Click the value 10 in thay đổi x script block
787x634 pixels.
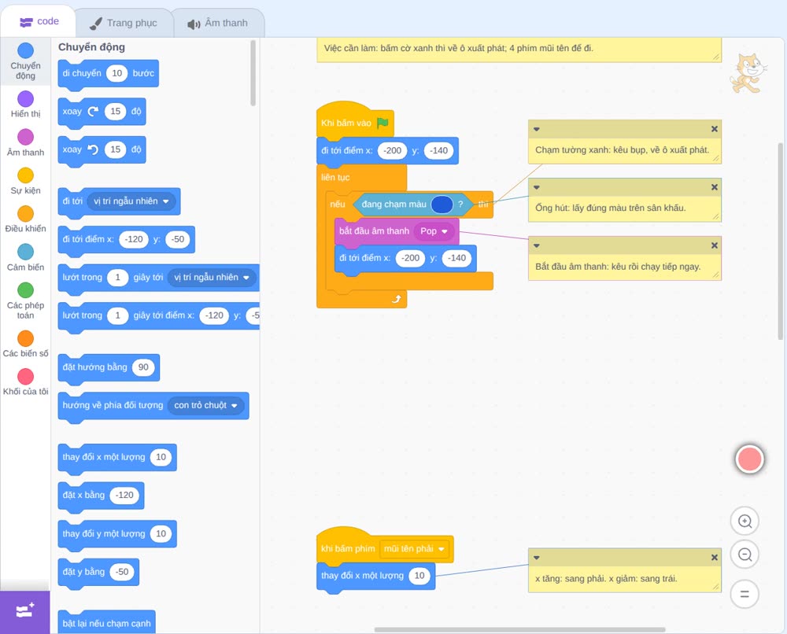pyautogui.click(x=419, y=576)
